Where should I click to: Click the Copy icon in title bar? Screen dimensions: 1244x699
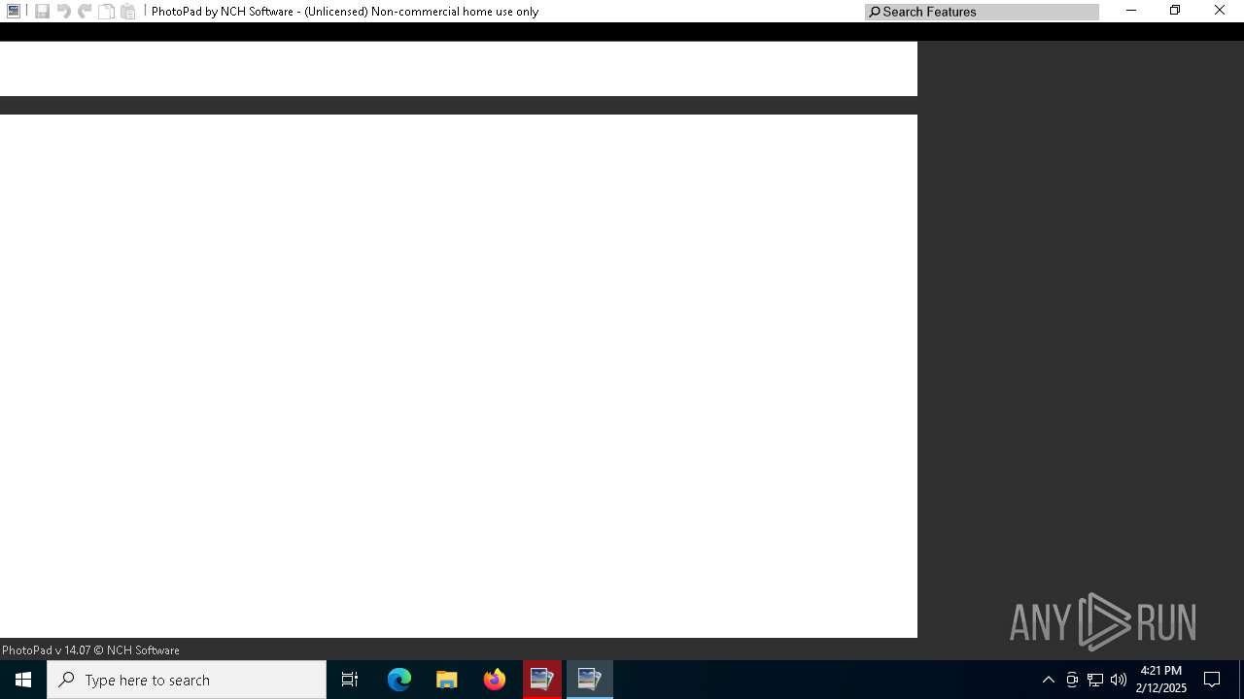tap(106, 11)
